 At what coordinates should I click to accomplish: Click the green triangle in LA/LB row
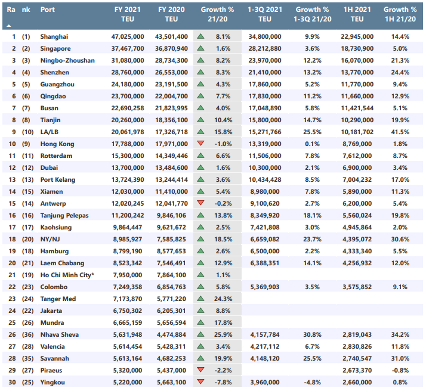pyautogui.click(x=200, y=132)
